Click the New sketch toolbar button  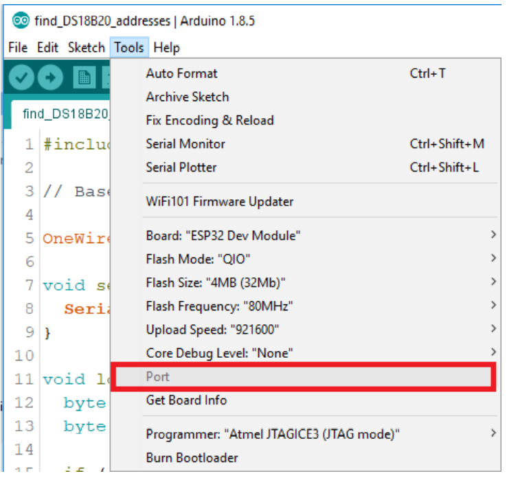pyautogui.click(x=84, y=78)
